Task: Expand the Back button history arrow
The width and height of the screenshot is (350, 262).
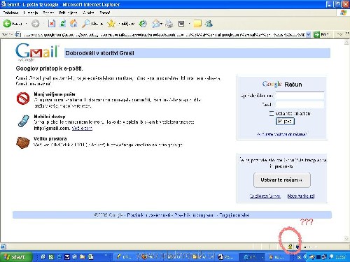Action: [x=26, y=24]
